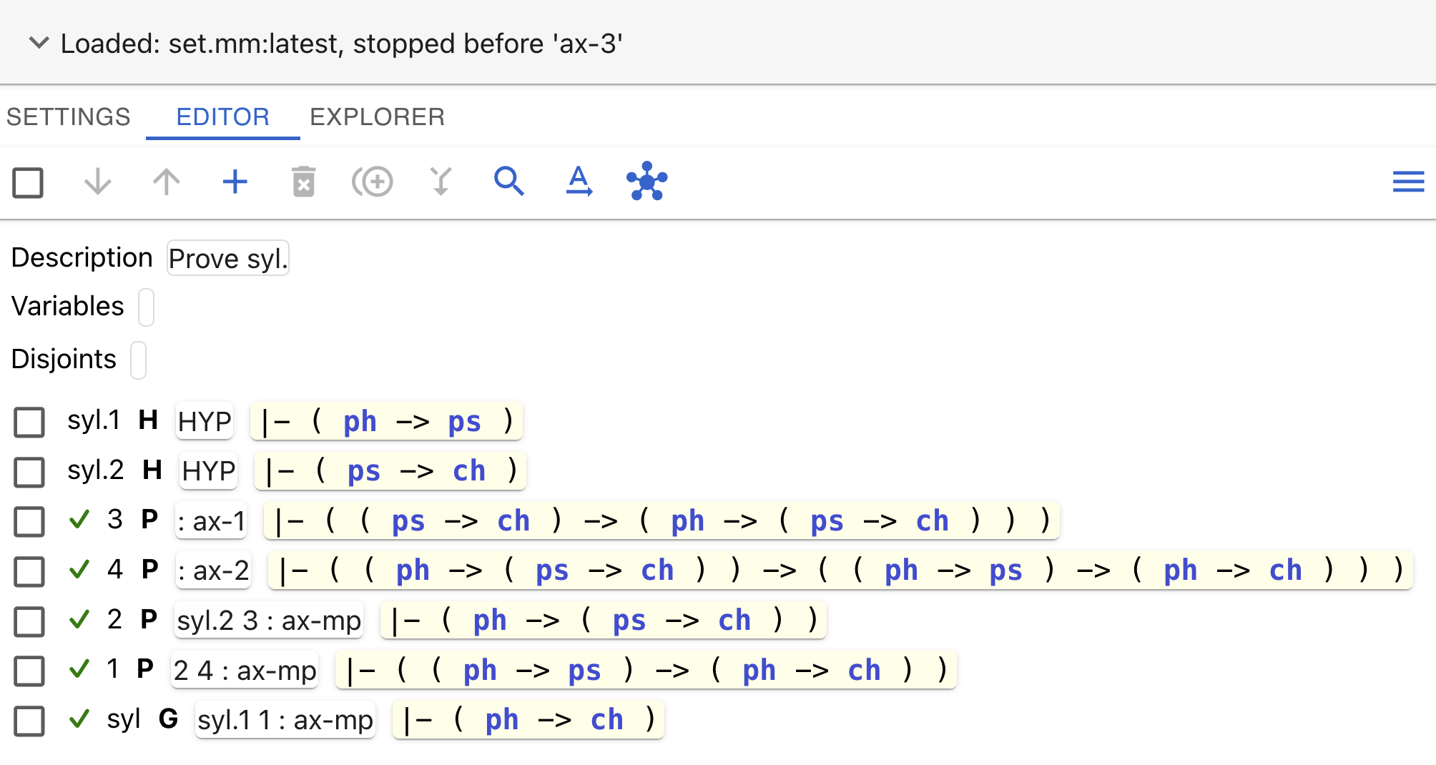Click the P type marker of step 3
Image resolution: width=1436 pixels, height=765 pixels.
149,519
